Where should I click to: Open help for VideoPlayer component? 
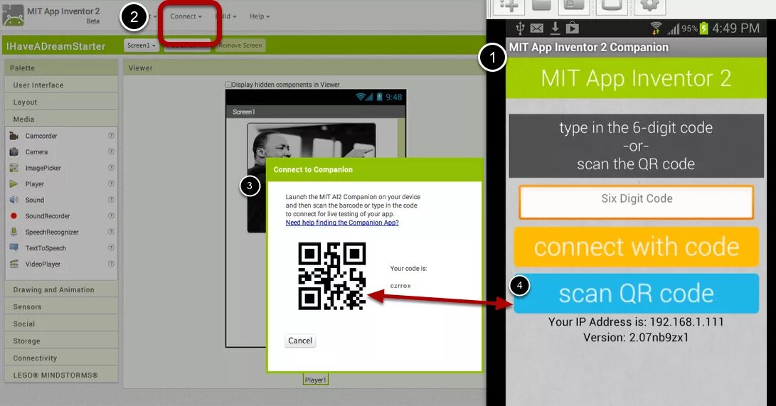pos(111,263)
